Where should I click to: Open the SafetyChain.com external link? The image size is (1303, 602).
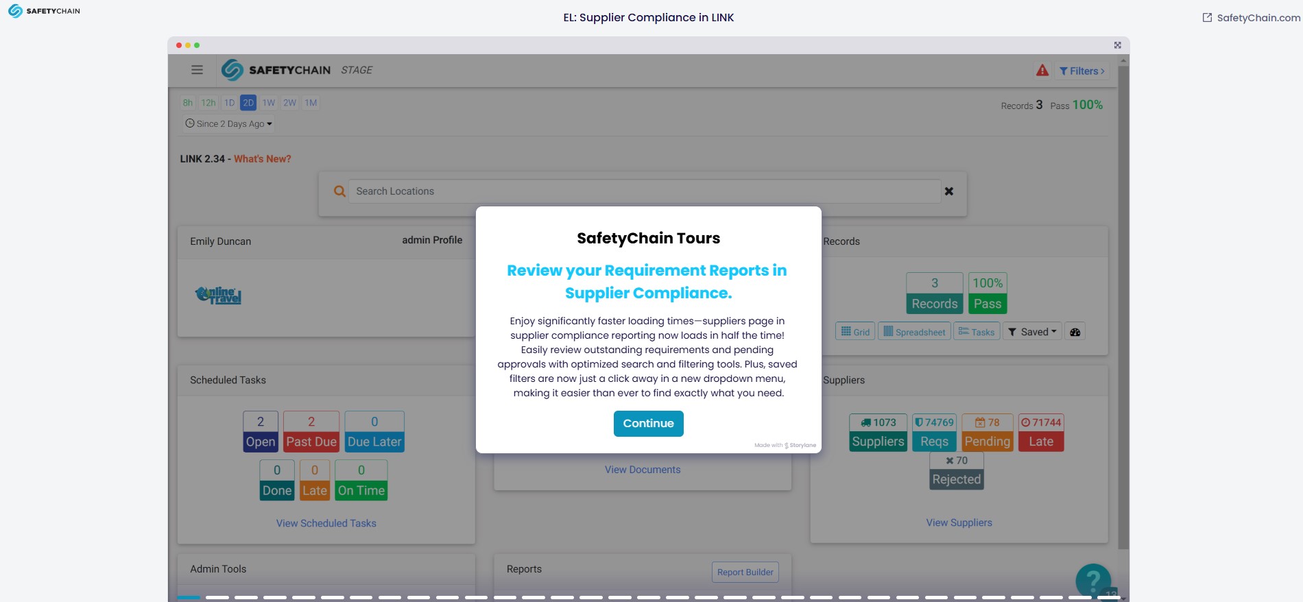click(x=1252, y=18)
